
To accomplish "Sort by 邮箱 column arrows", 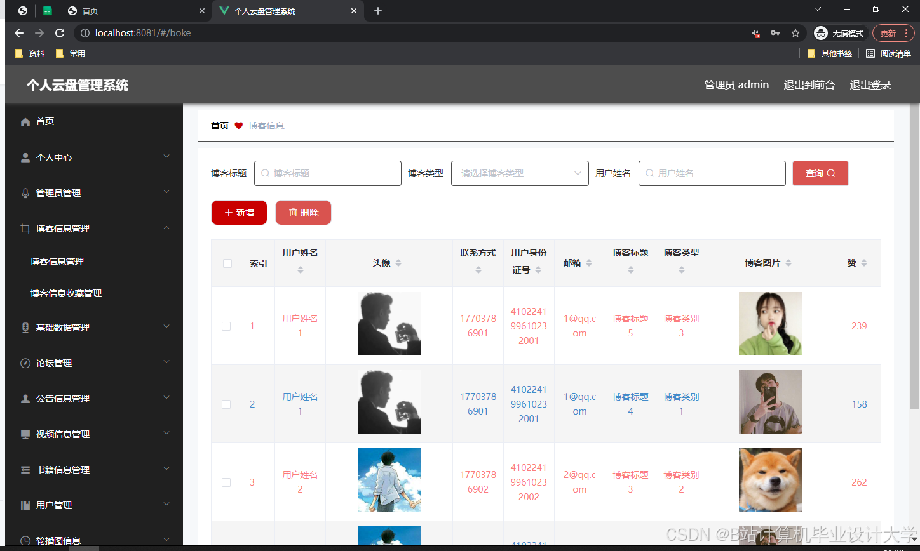I will pos(589,263).
